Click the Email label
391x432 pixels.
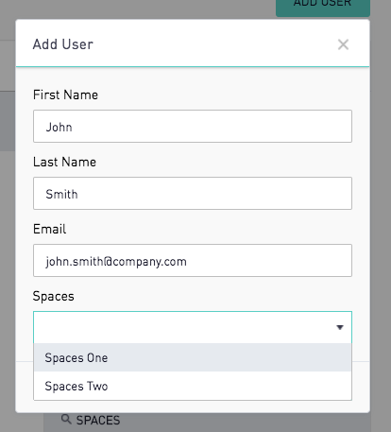(x=49, y=229)
